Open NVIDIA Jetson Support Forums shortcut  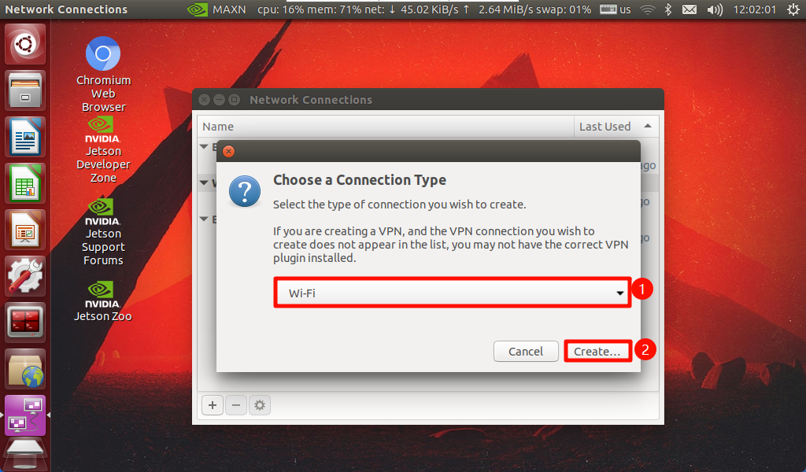click(x=103, y=232)
